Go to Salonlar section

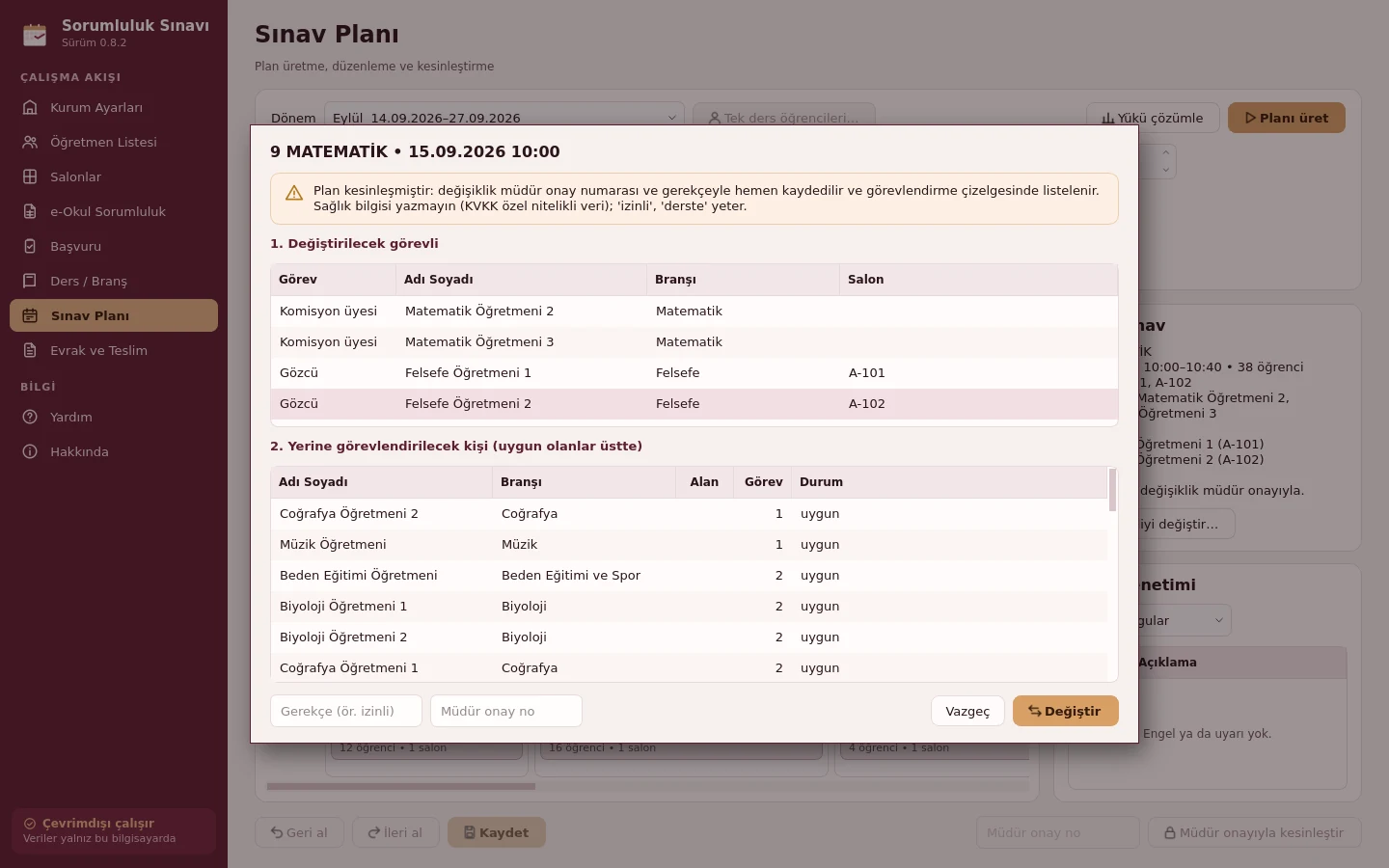click(x=114, y=176)
